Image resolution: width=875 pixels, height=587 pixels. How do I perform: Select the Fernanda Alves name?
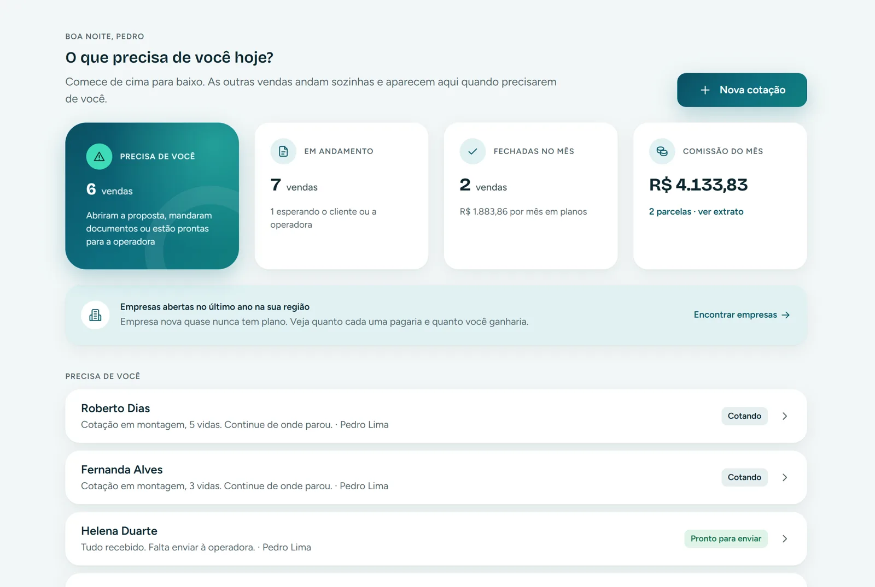122,470
